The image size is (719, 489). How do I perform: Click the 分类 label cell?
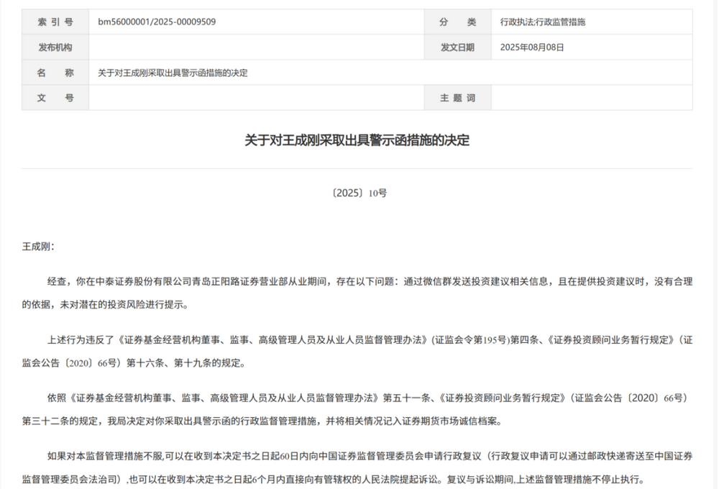(x=457, y=22)
